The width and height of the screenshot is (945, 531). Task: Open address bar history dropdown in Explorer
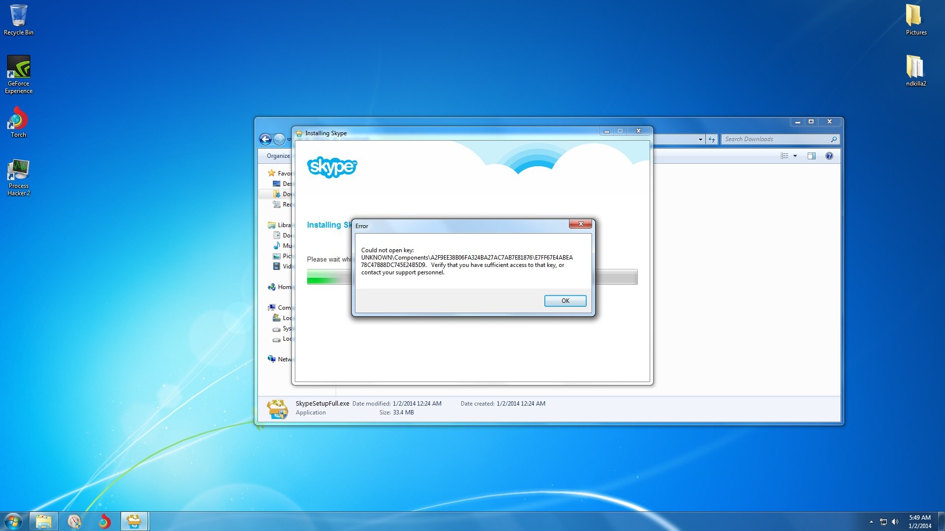click(700, 139)
